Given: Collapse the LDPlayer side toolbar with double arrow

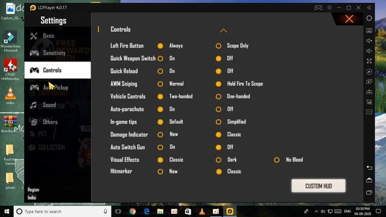Looking at the screenshot, I should coord(369,8).
